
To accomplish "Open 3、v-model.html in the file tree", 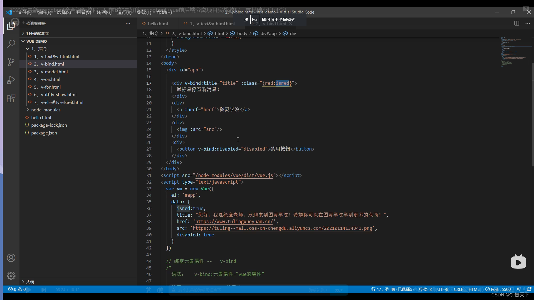I will coord(78,72).
